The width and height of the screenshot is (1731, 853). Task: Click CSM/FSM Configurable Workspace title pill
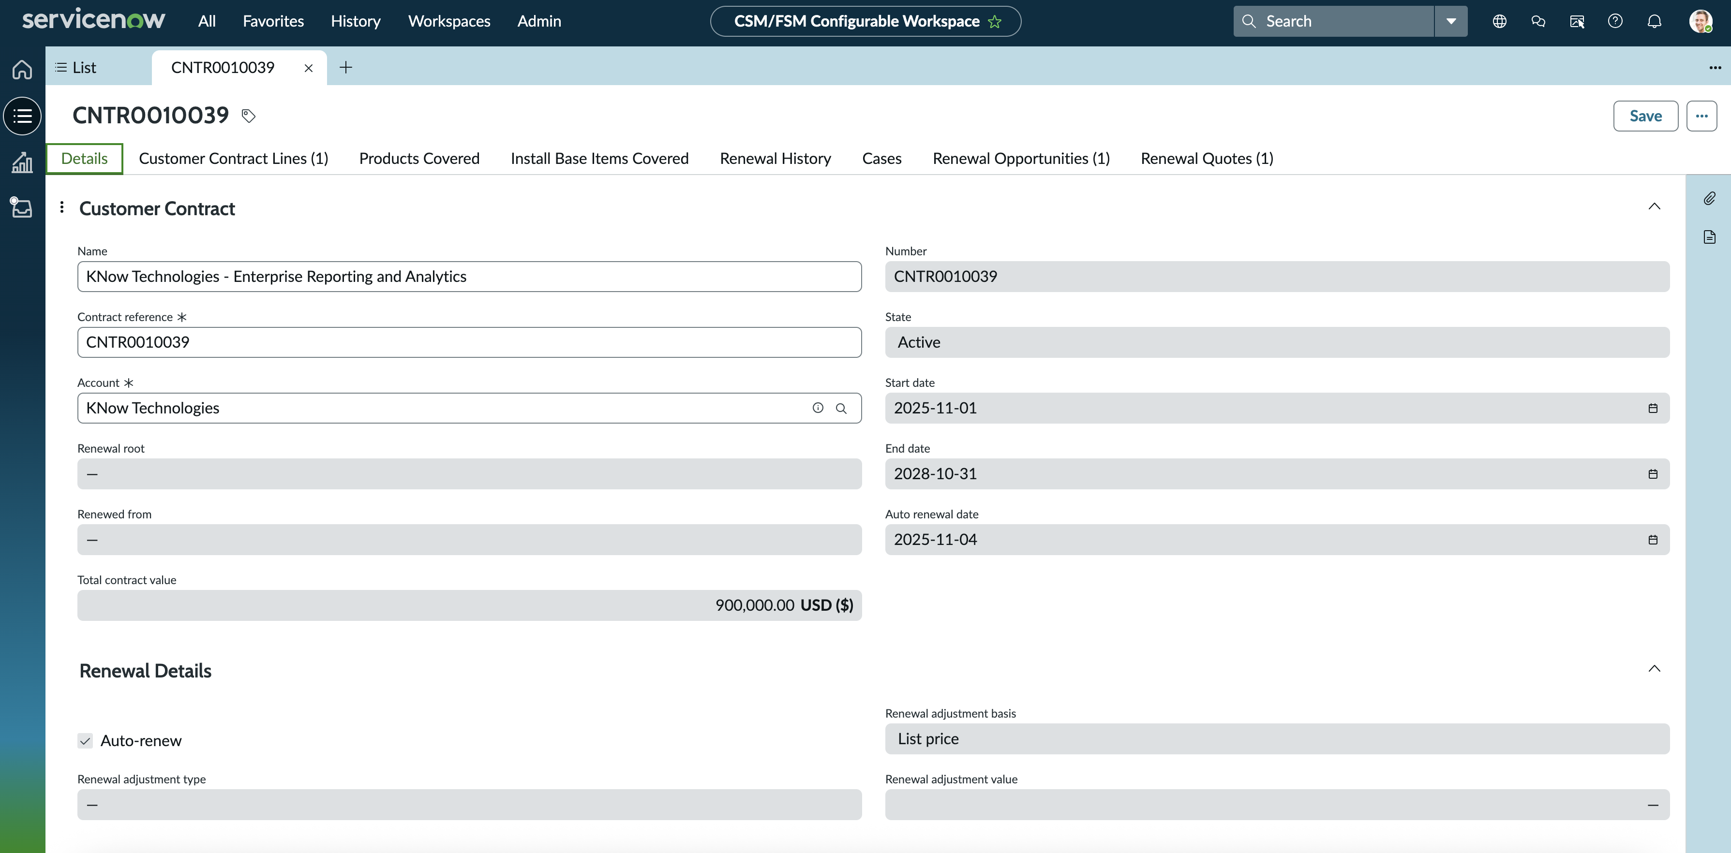(x=865, y=21)
